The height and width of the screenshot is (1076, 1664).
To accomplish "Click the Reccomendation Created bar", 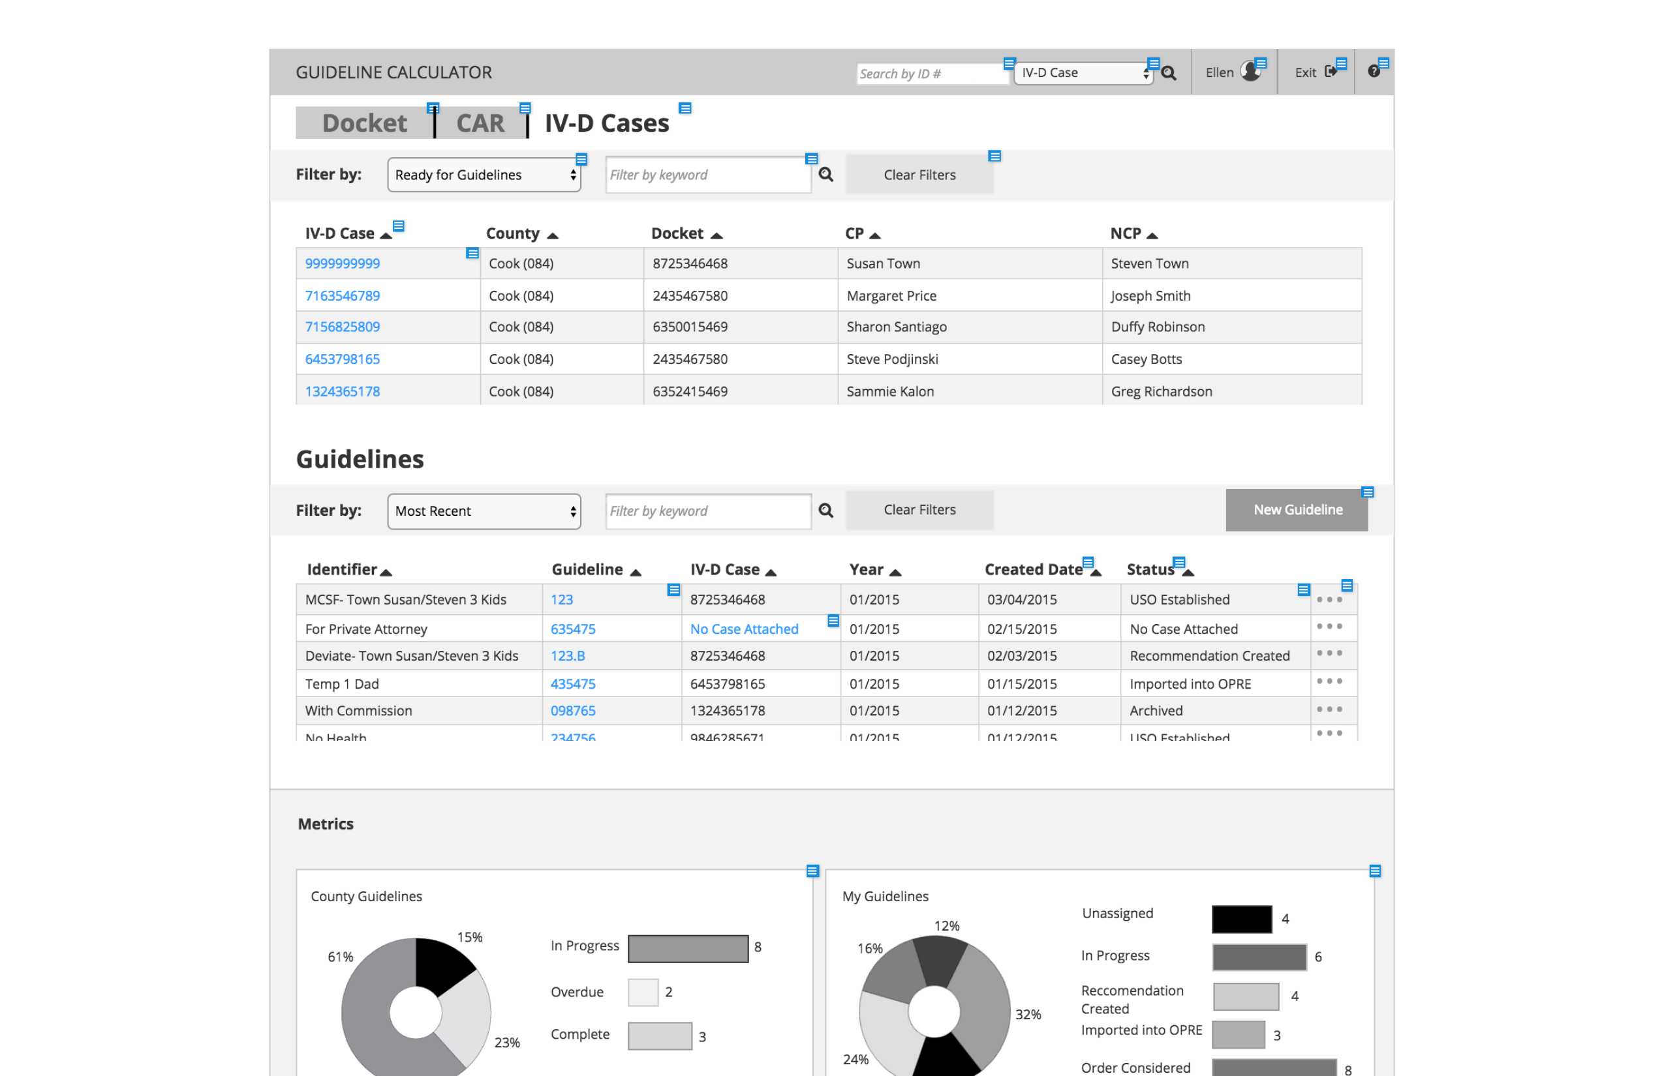I will 1246,996.
